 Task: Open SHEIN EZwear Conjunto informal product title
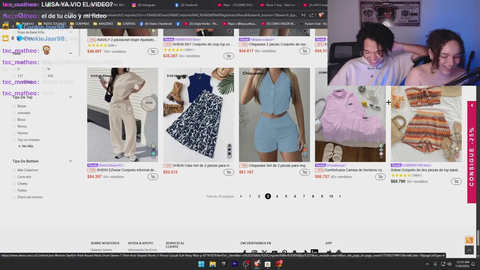(127, 170)
